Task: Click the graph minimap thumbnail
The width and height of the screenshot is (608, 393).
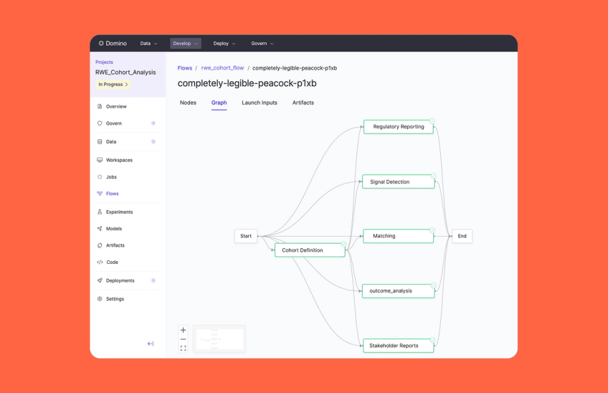Action: click(x=219, y=339)
